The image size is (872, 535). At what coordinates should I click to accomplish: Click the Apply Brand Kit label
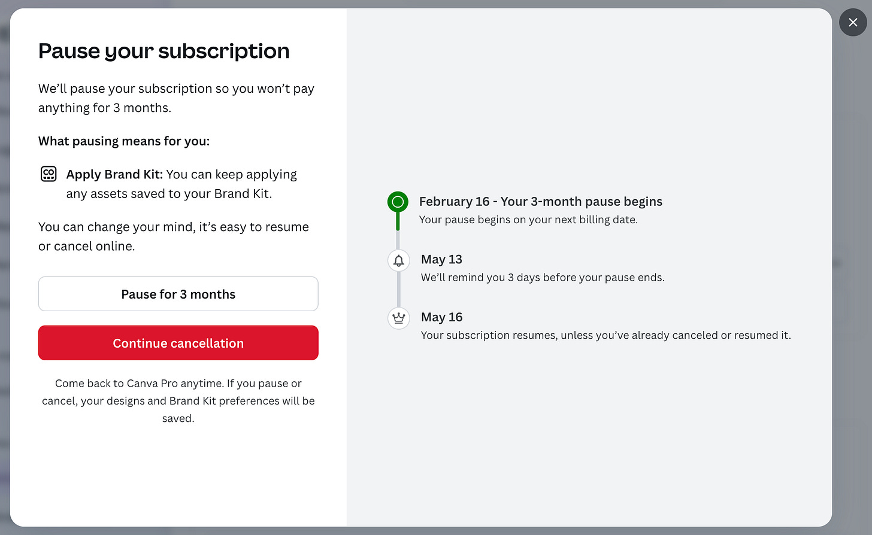(x=114, y=174)
